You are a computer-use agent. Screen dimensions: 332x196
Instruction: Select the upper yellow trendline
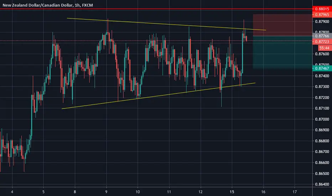(166, 24)
